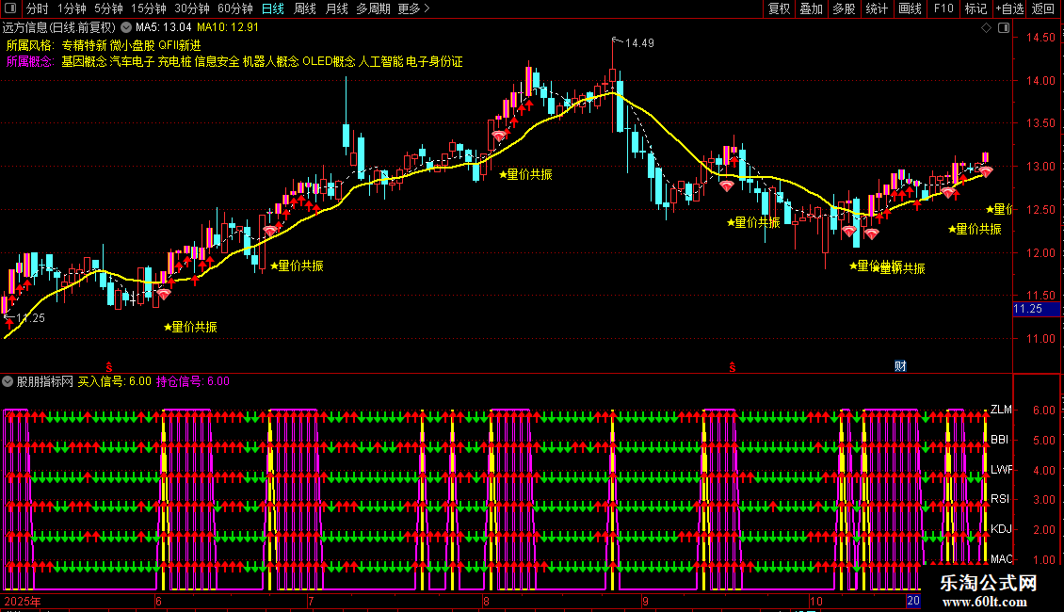Screen dimensions: 1064x612
Task: Click the diamond icon above the chart
Action: 986,28
